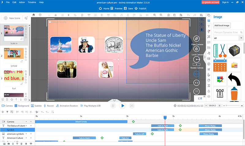This screenshot has height=146, width=245.
Task: Click the timeline delete layer trash icon
Action: tap(21, 144)
